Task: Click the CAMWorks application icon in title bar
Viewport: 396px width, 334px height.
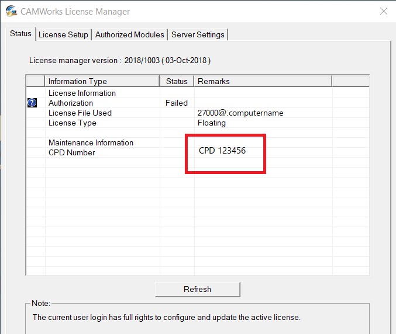Action: pyautogui.click(x=11, y=11)
